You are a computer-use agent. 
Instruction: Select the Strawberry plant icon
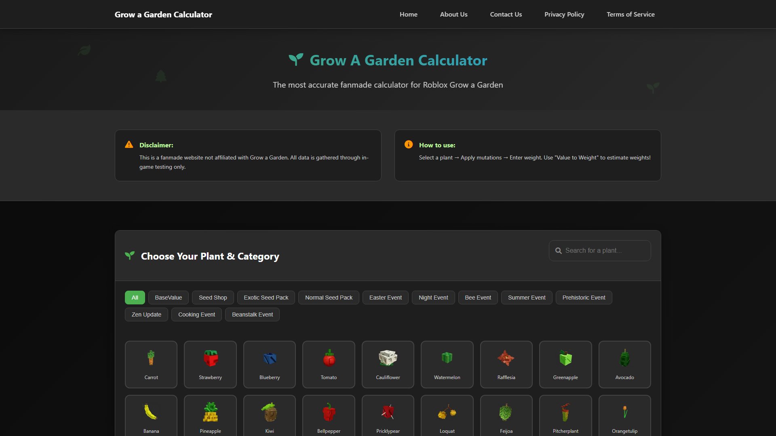click(x=211, y=358)
